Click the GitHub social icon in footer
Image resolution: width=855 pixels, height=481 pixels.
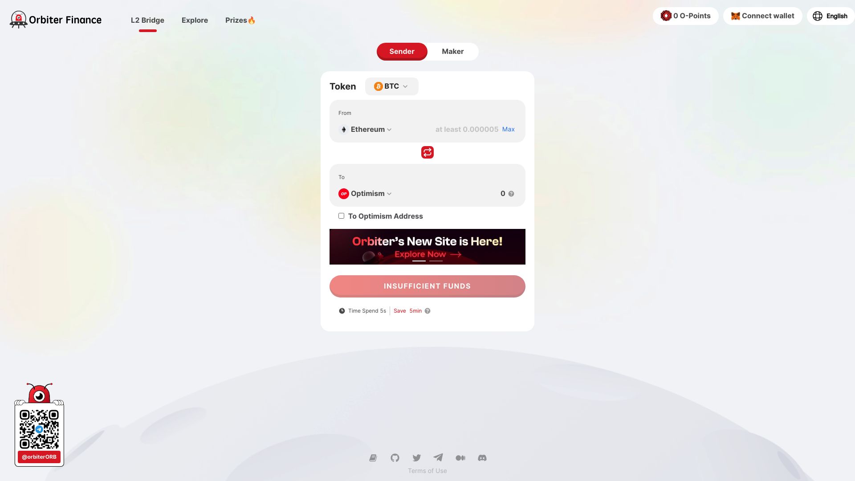(x=395, y=457)
